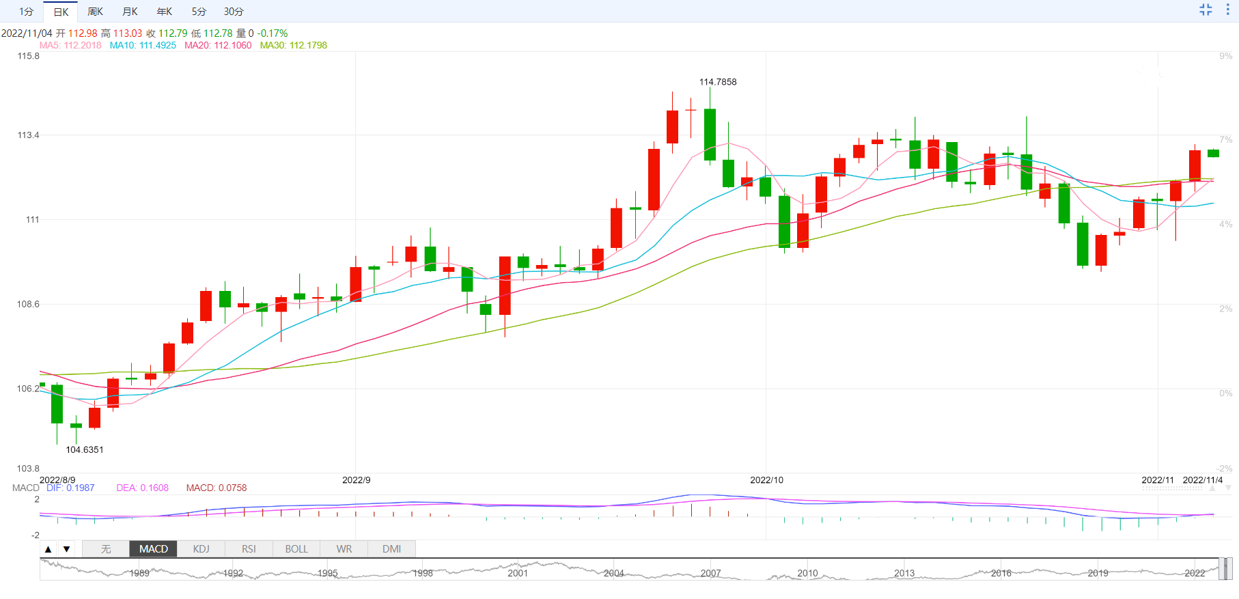Click the gray up triangle beside MACD panel
Screen dimensions: 1239x599
(x=1212, y=488)
